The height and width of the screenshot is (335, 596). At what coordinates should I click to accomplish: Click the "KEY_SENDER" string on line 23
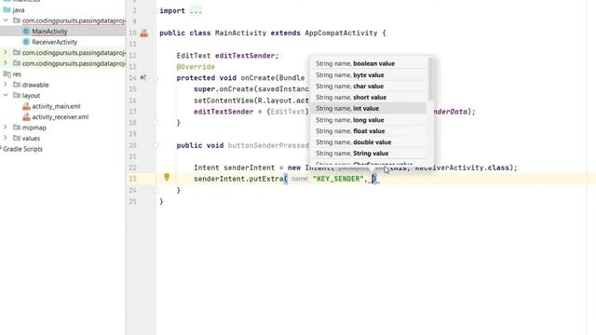(338, 179)
